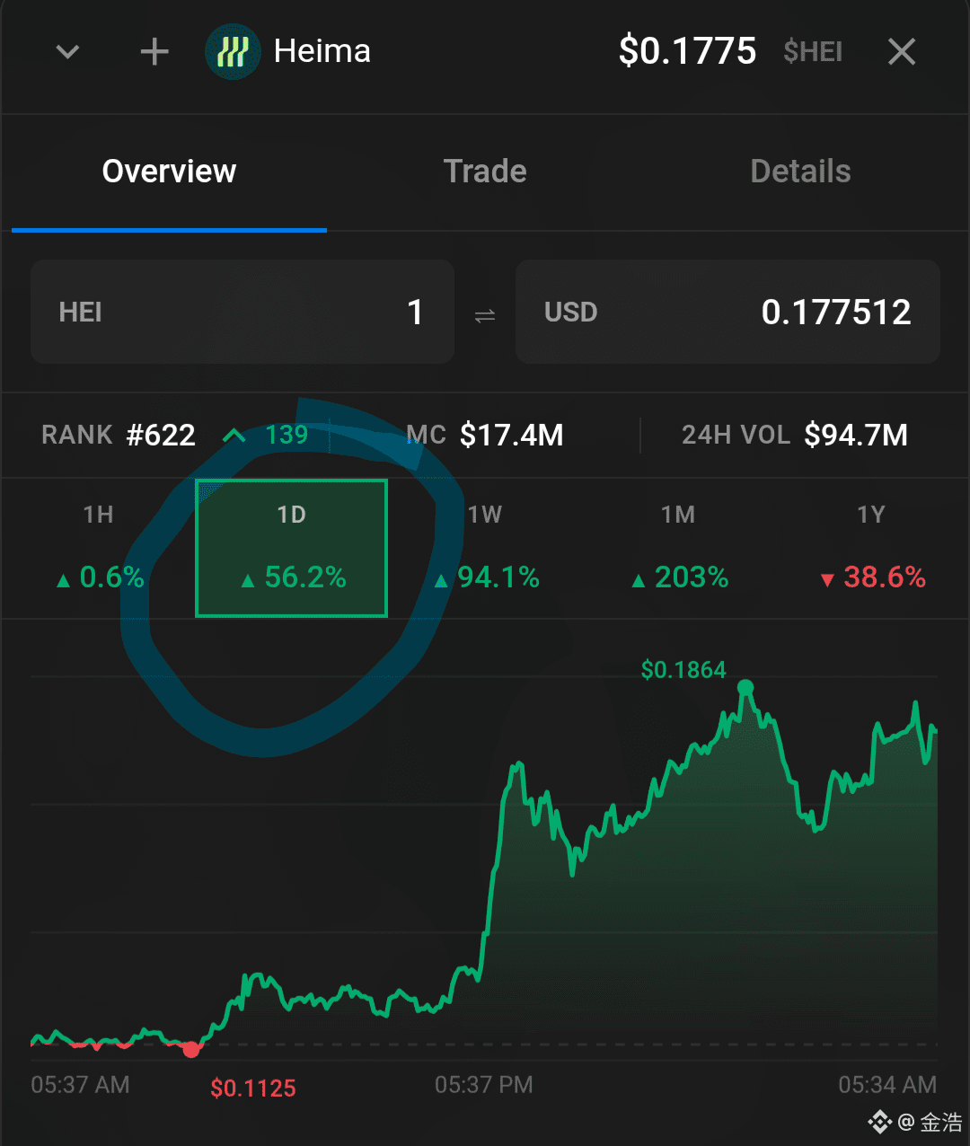Open the Heima coin logo
The height and width of the screenshot is (1146, 970).
[x=233, y=52]
